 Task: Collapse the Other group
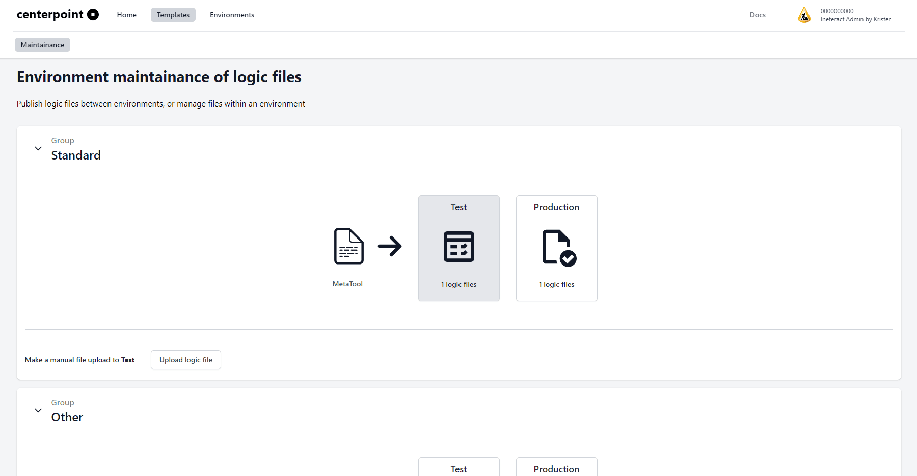pyautogui.click(x=38, y=410)
